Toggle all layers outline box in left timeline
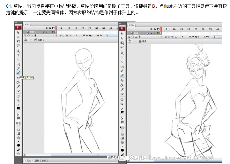The width and height of the screenshot is (230, 164). [53, 28]
